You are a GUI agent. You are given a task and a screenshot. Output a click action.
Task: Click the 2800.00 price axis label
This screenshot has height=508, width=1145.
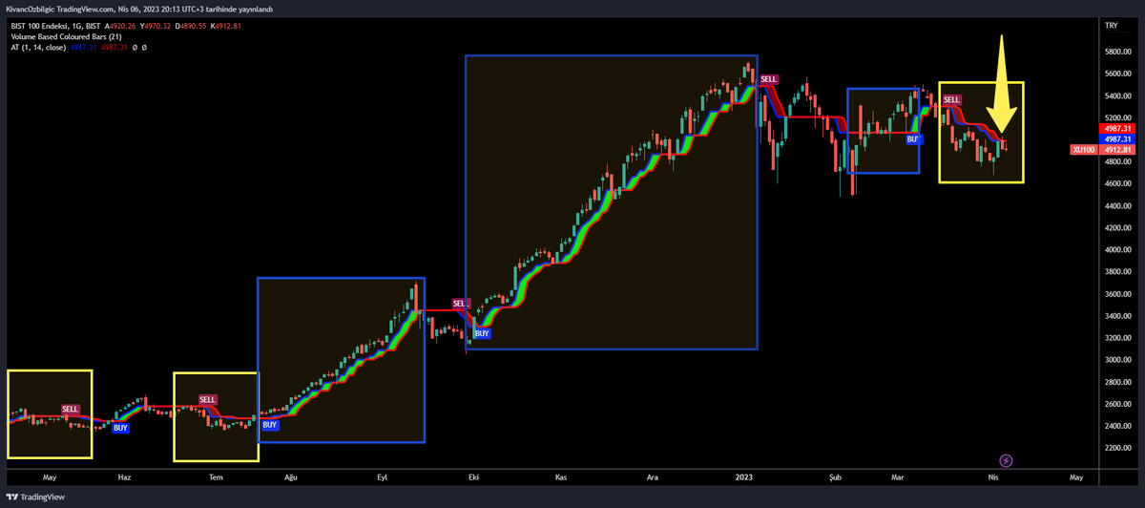coord(1117,382)
